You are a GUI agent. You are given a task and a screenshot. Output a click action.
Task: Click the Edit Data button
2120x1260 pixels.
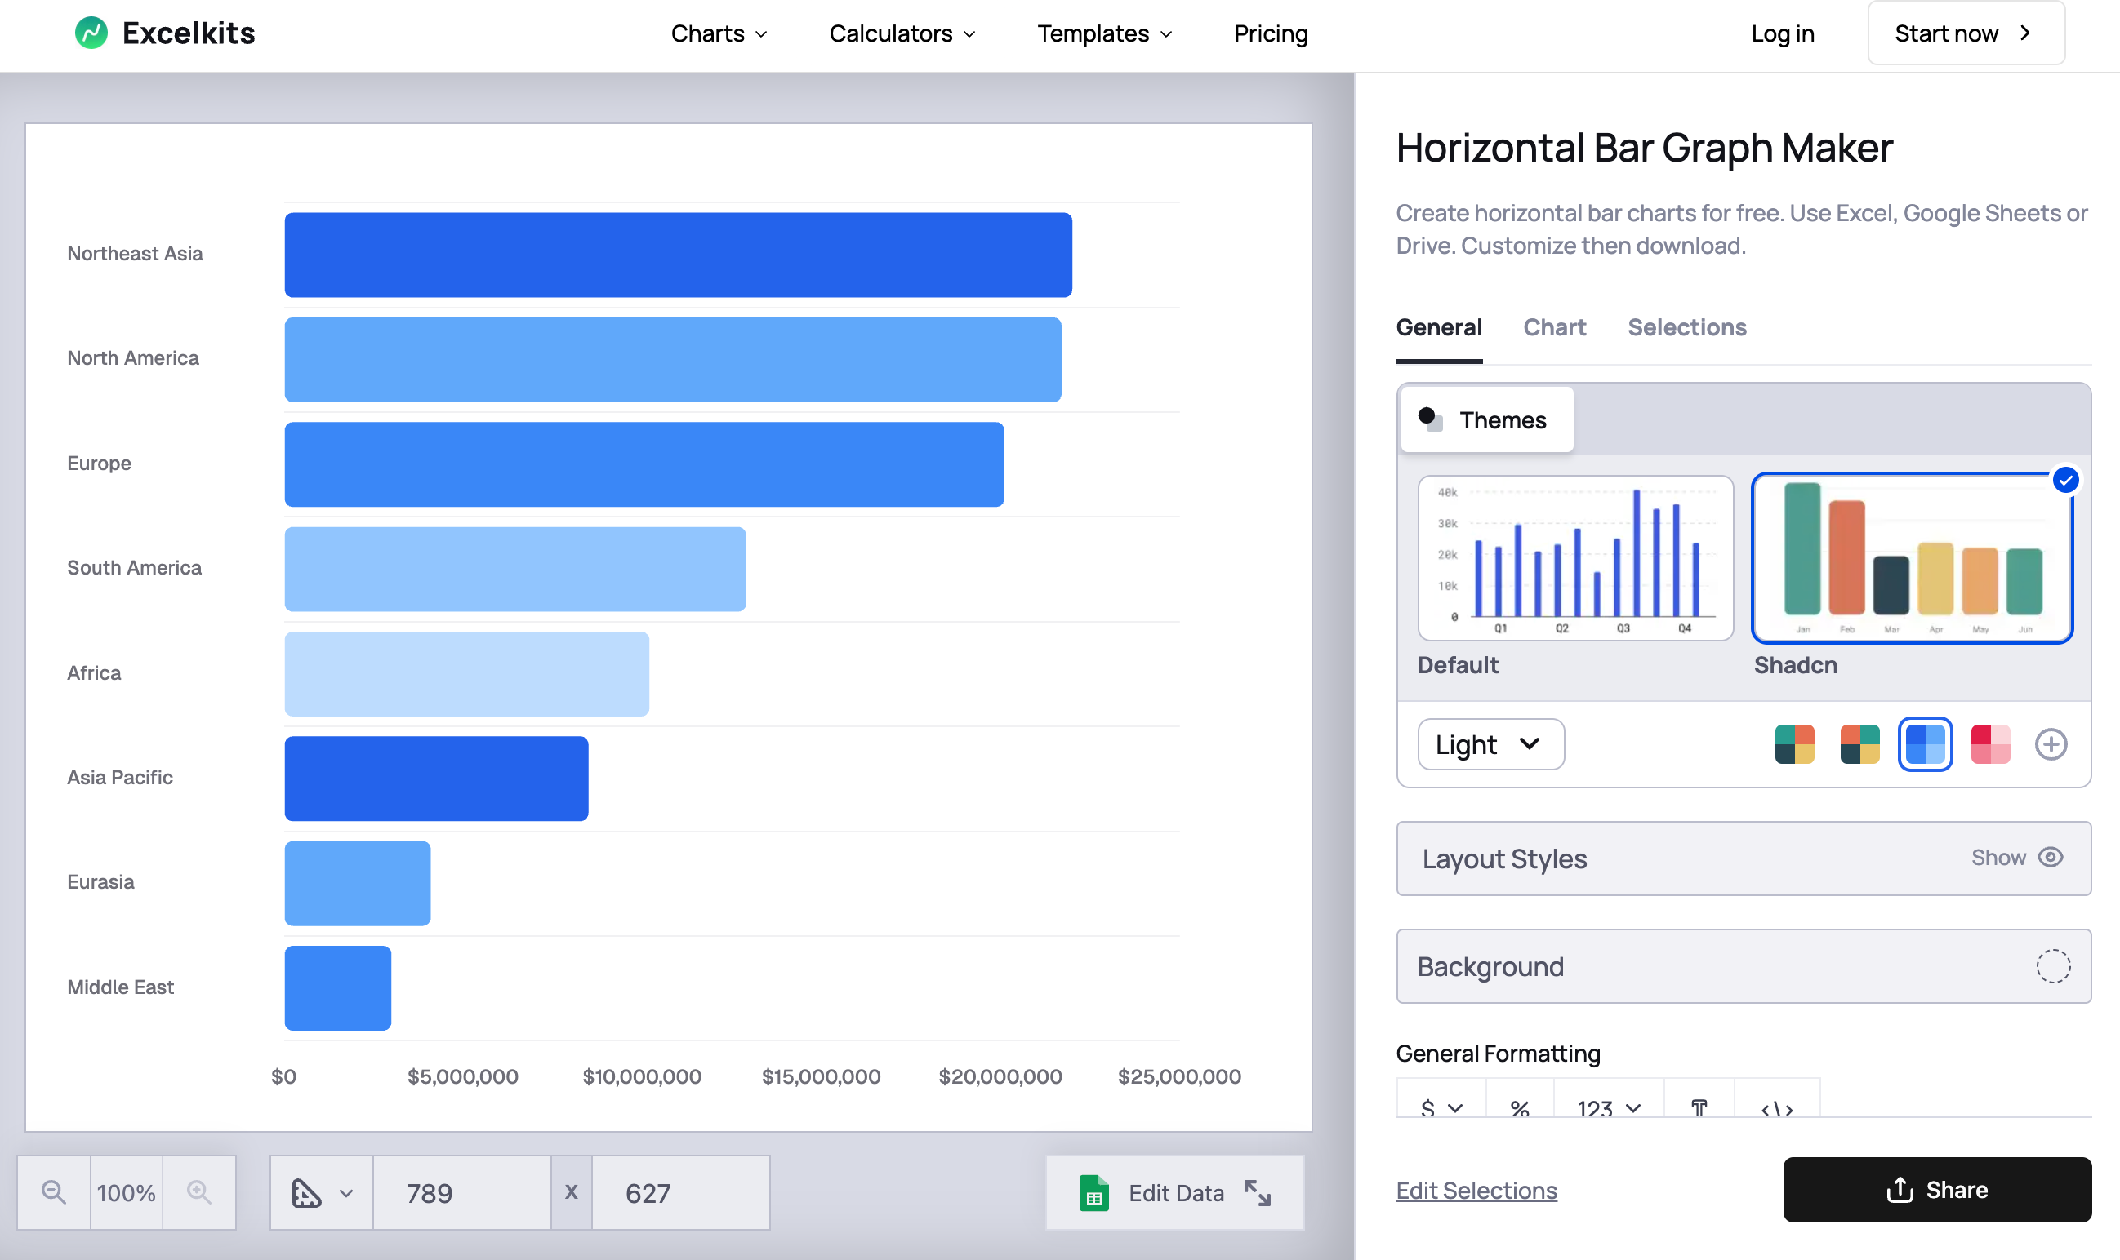[1175, 1193]
